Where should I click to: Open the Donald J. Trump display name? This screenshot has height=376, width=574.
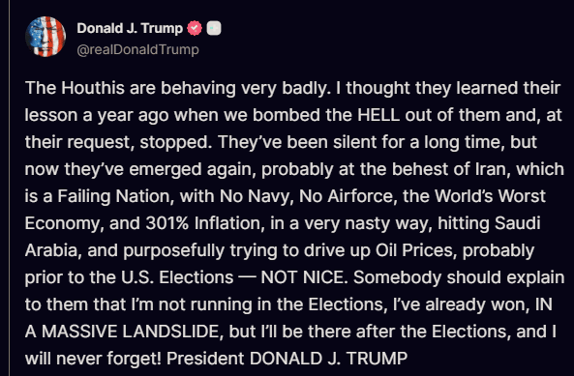pos(130,28)
